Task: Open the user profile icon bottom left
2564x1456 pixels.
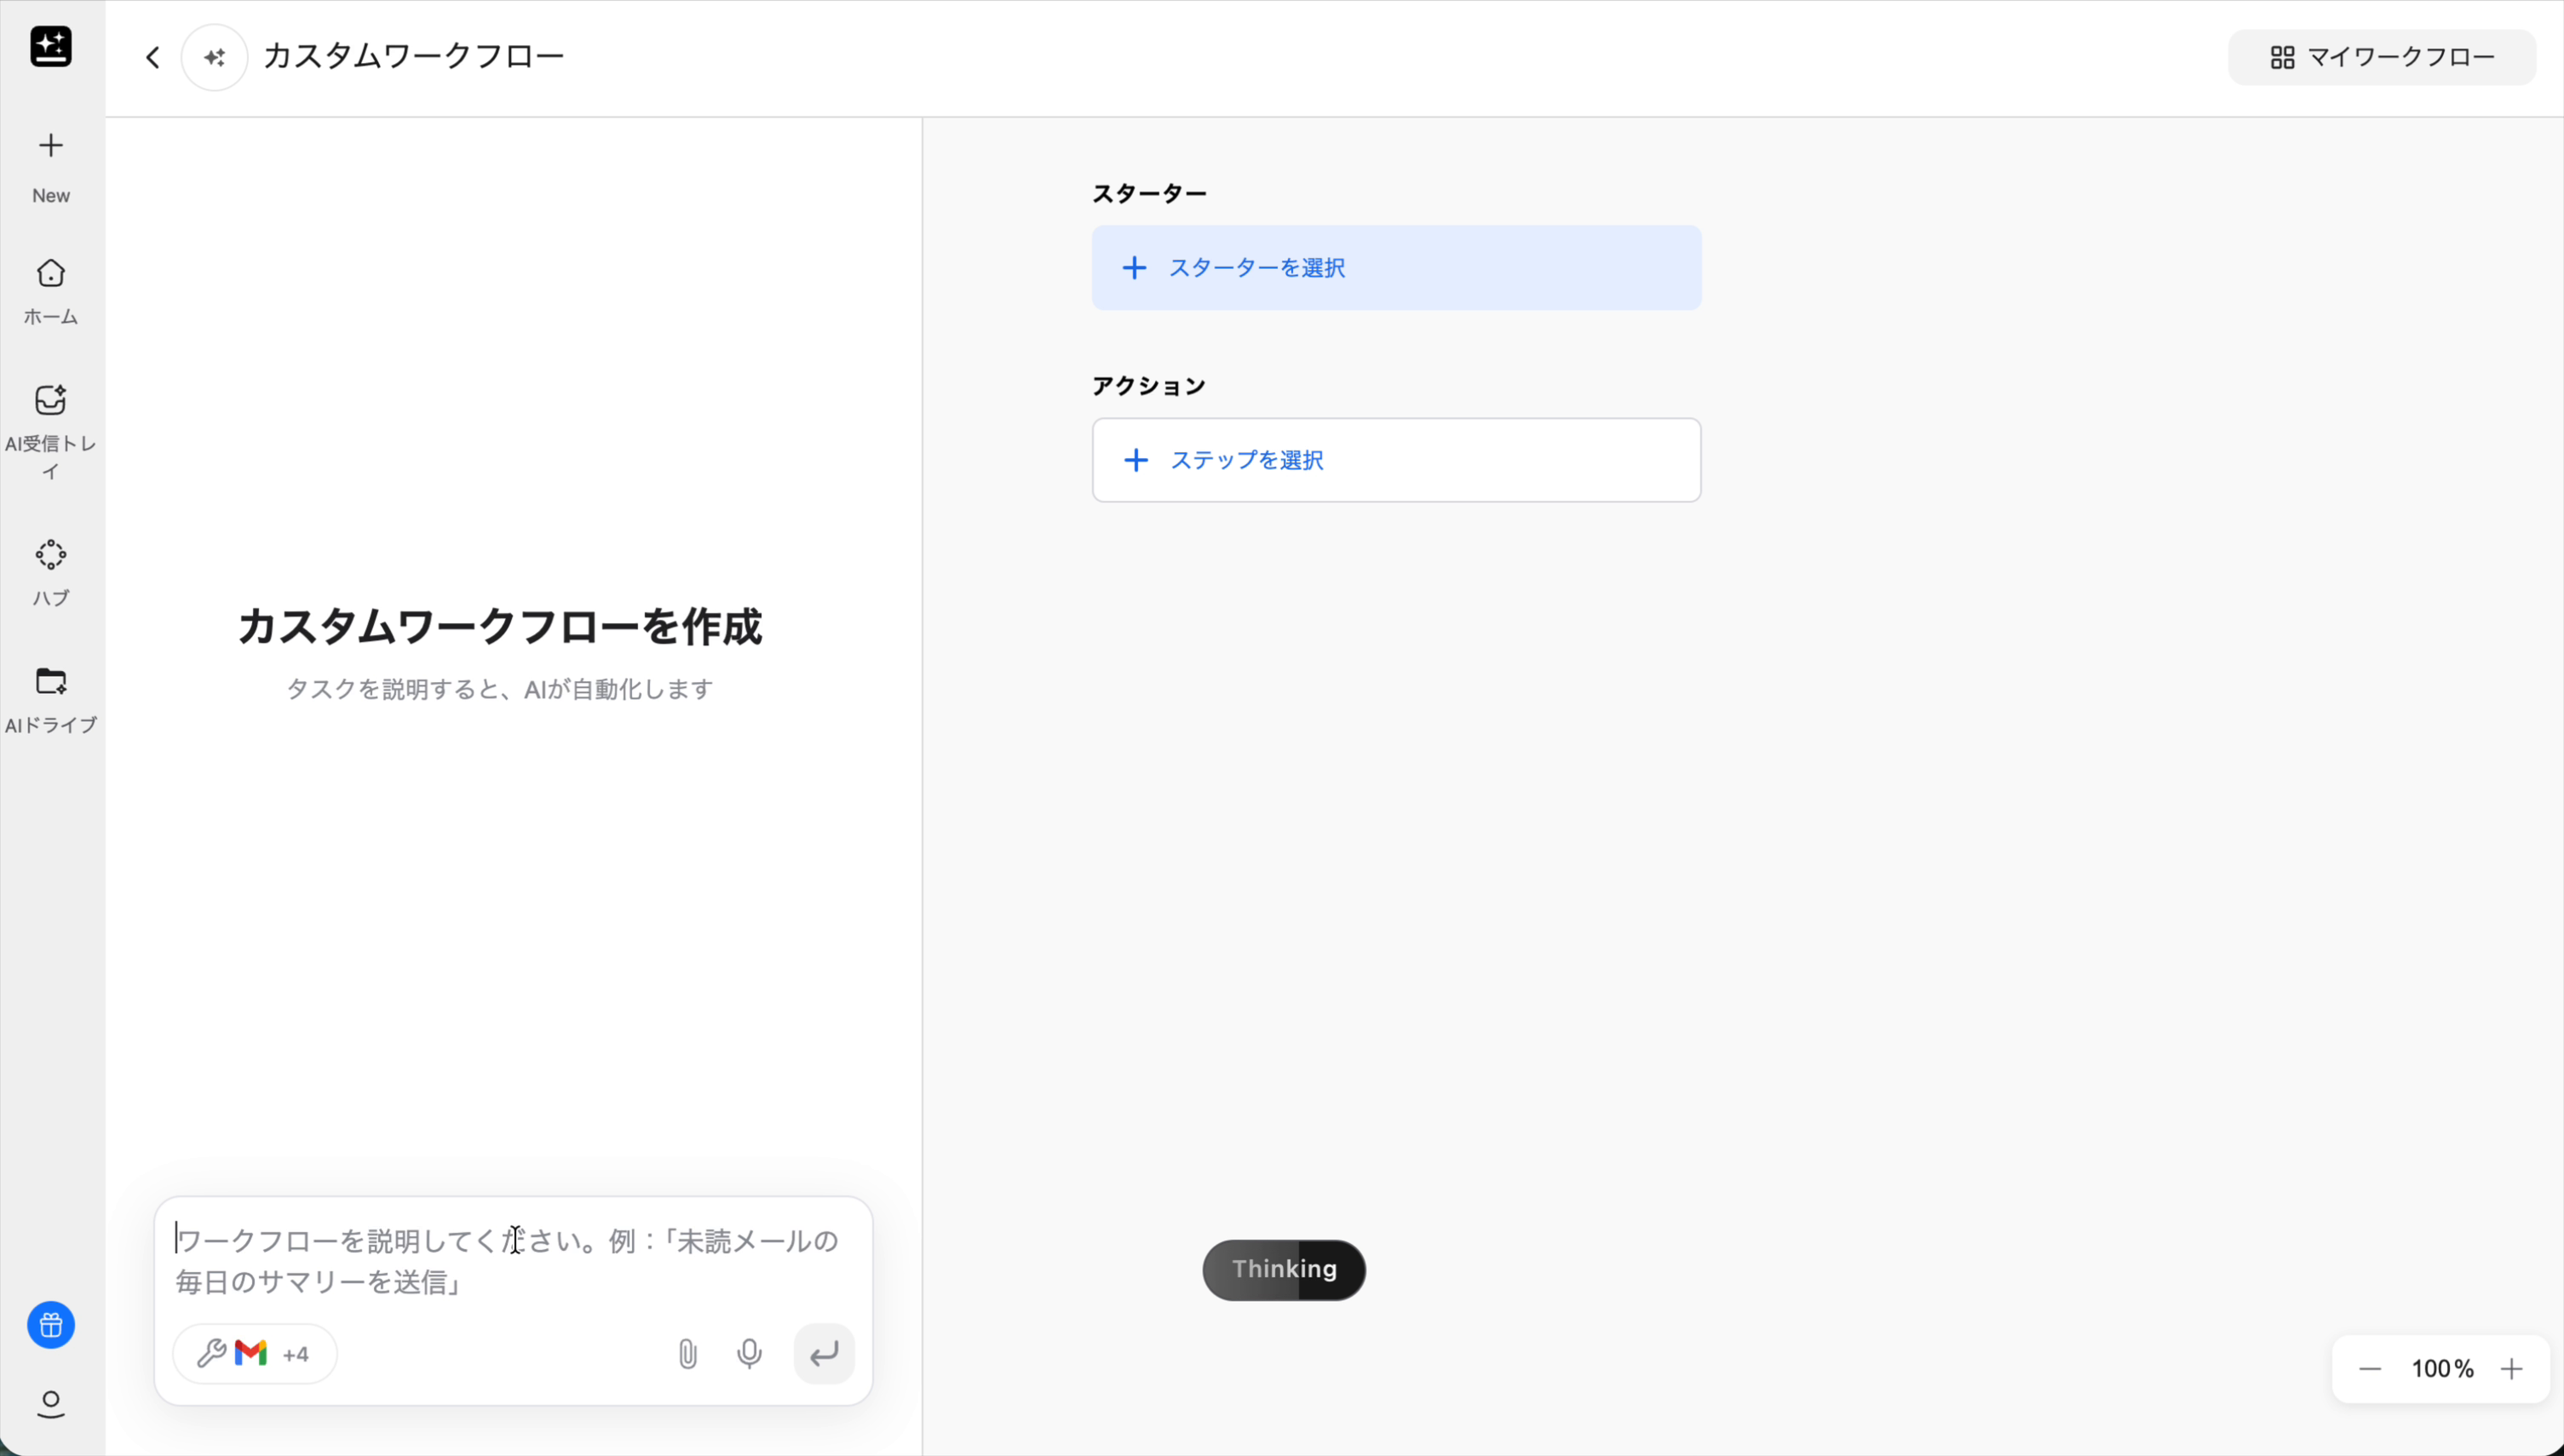Action: 50,1405
